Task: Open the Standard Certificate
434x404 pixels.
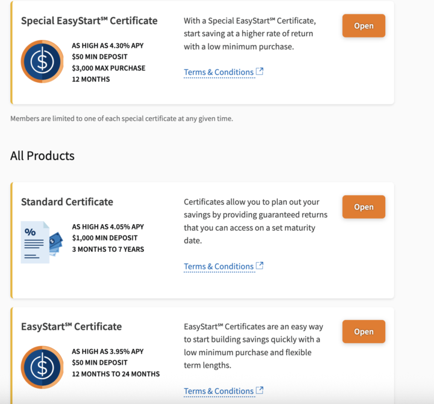Action: [363, 207]
